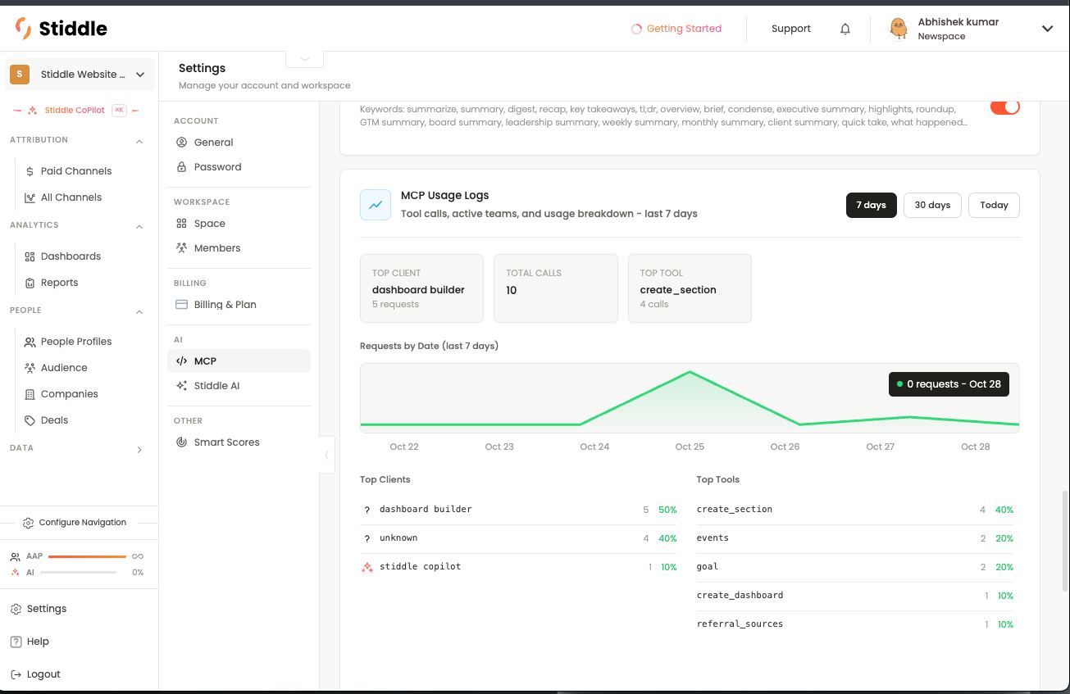Image resolution: width=1070 pixels, height=694 pixels.
Task: Open the Abhishek kumar account dropdown arrow
Action: pyautogui.click(x=1047, y=29)
